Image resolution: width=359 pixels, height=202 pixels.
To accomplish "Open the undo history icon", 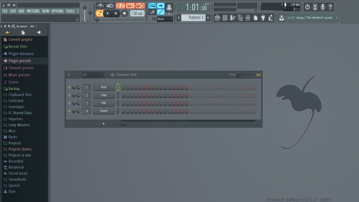I will 307,7.
